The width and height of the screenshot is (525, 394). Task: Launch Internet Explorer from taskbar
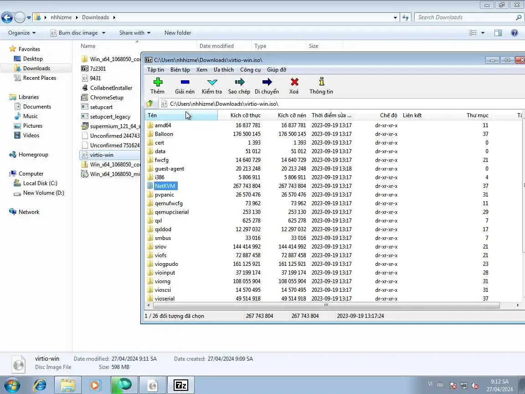[40, 385]
